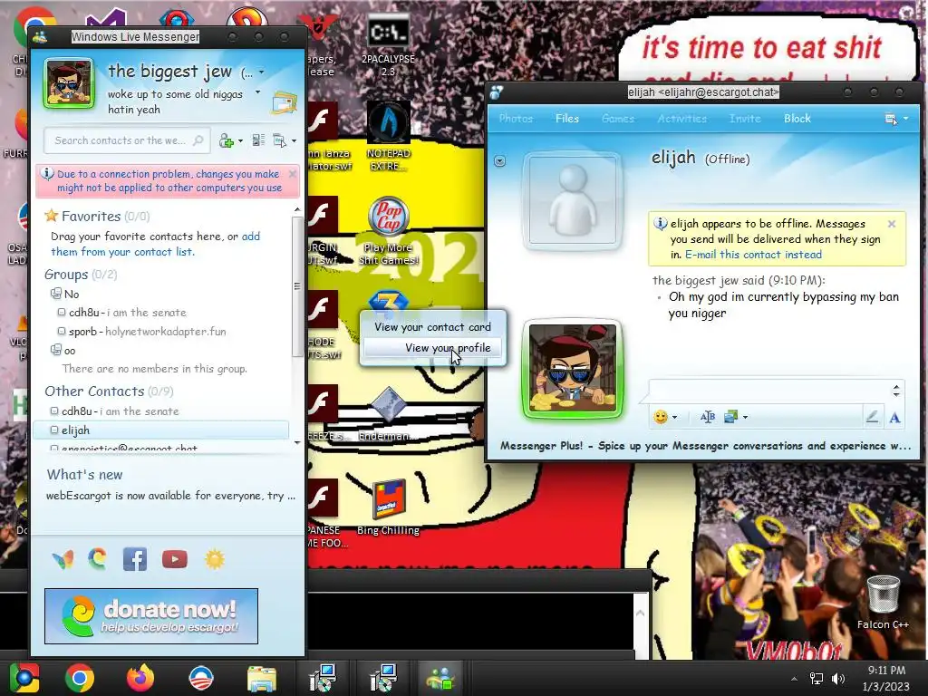
Task: Select View your profile menu item
Action: pos(432,347)
